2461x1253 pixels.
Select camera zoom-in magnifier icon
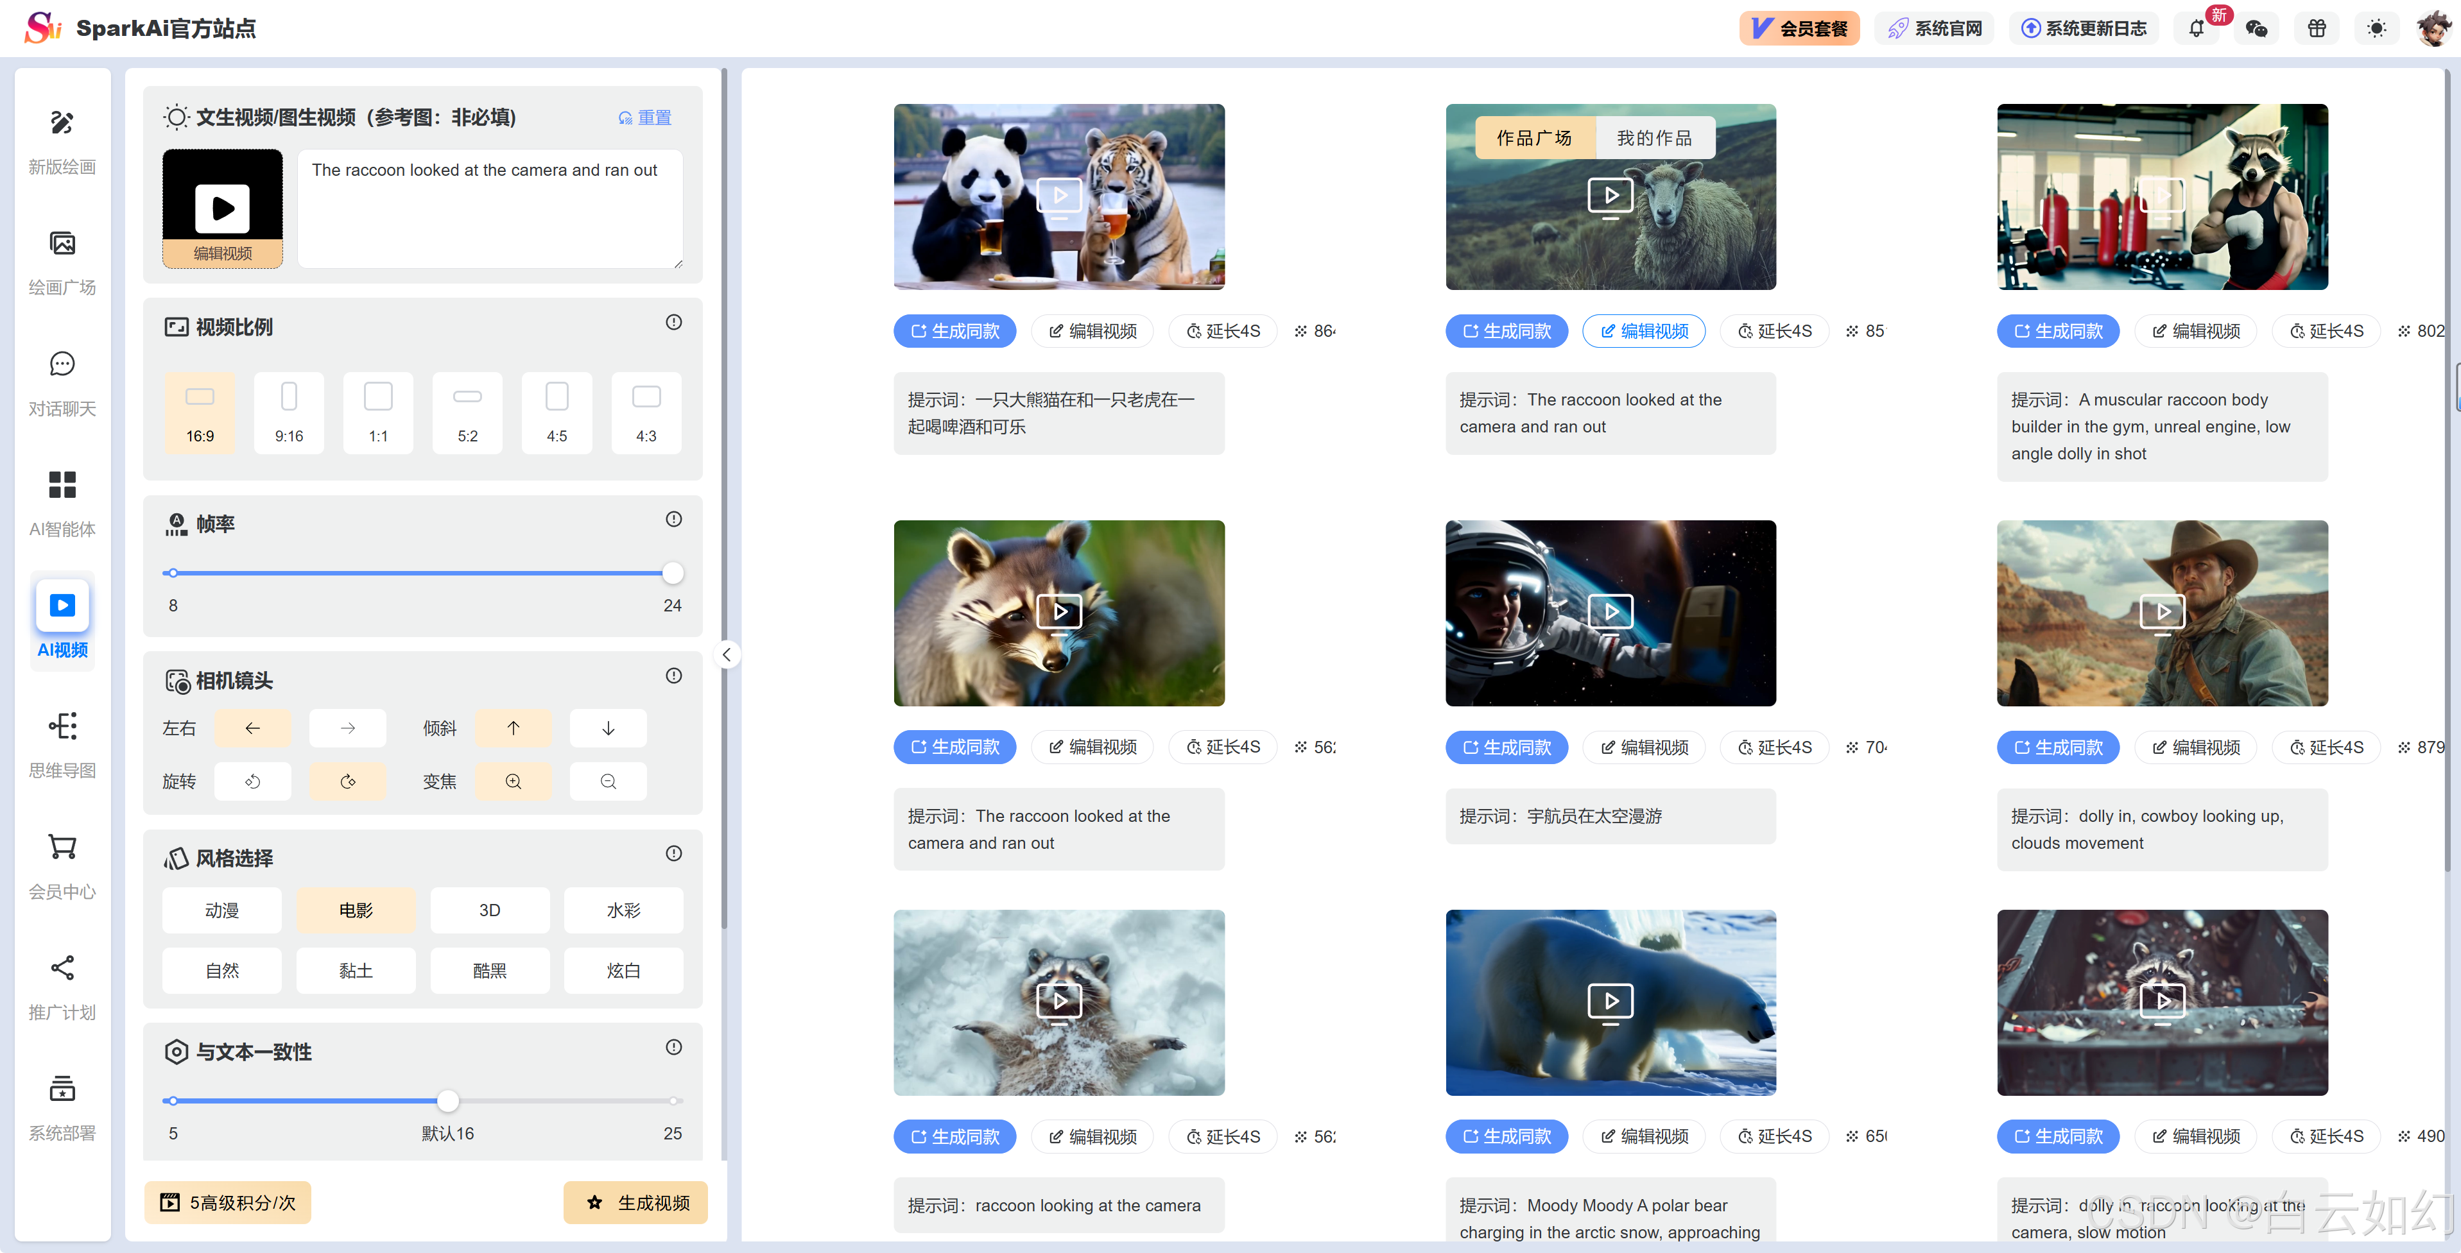tap(513, 781)
